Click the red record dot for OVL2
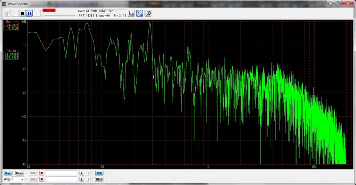The width and height of the screenshot is (356, 185). click(42, 179)
